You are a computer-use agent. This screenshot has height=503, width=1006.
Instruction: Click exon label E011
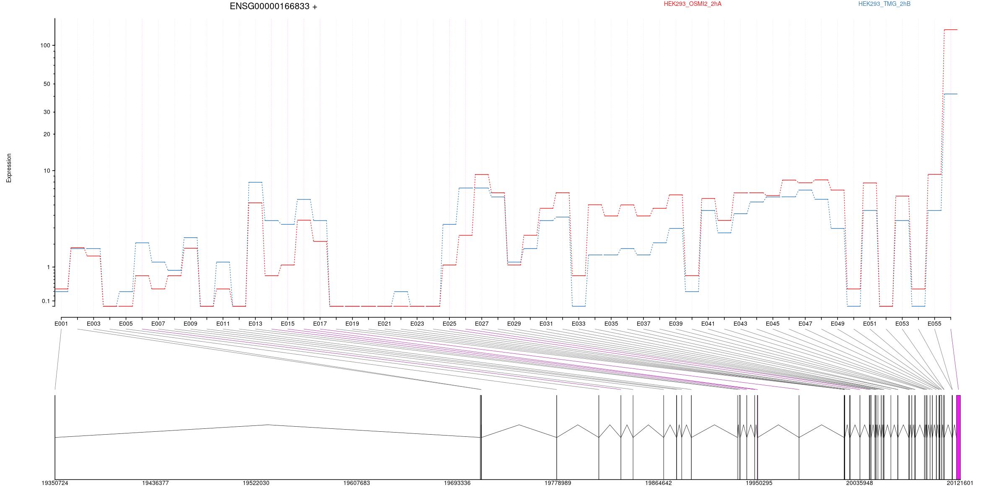click(x=223, y=324)
